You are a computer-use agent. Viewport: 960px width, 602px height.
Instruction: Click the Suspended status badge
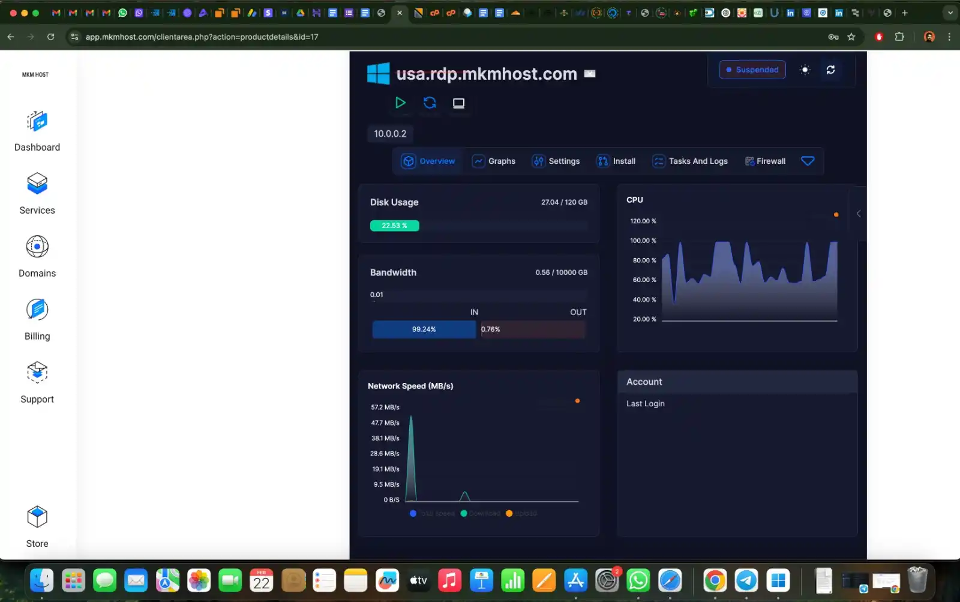click(752, 70)
